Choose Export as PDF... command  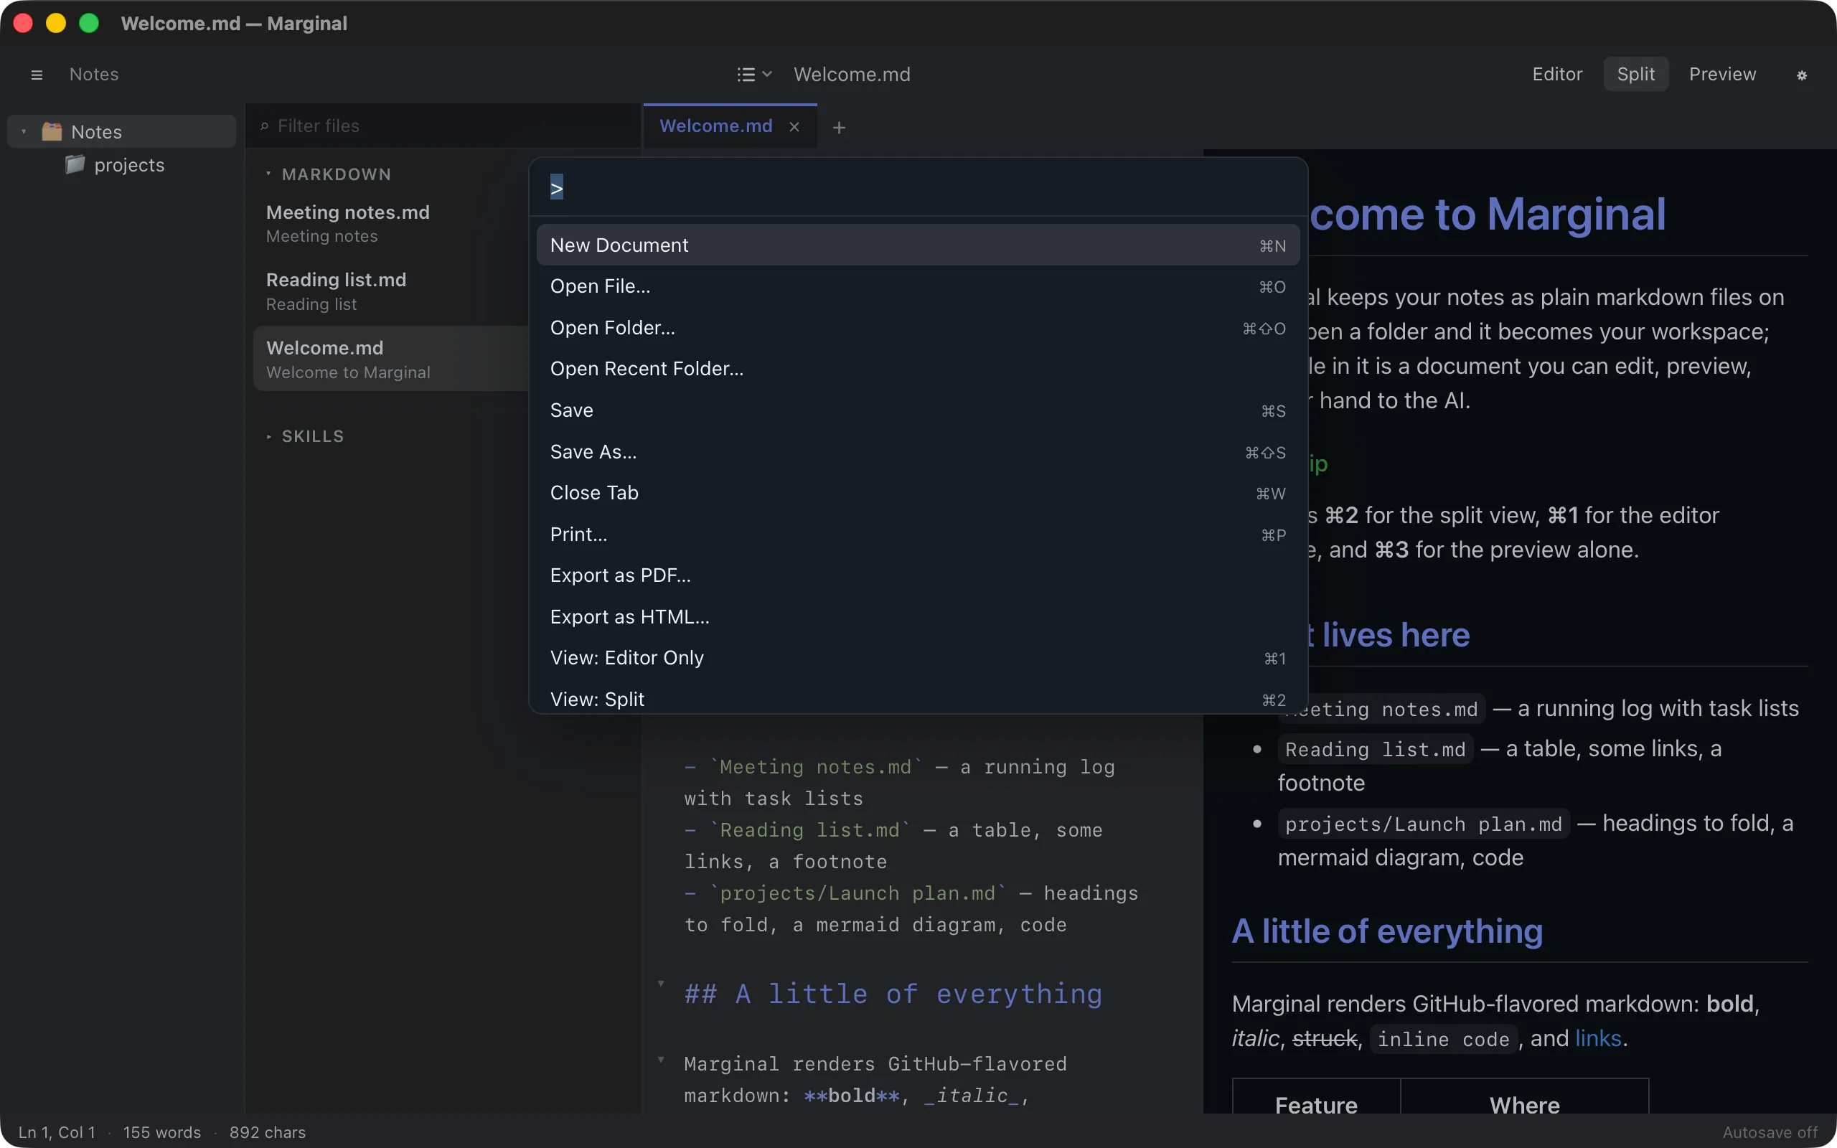[918, 575]
